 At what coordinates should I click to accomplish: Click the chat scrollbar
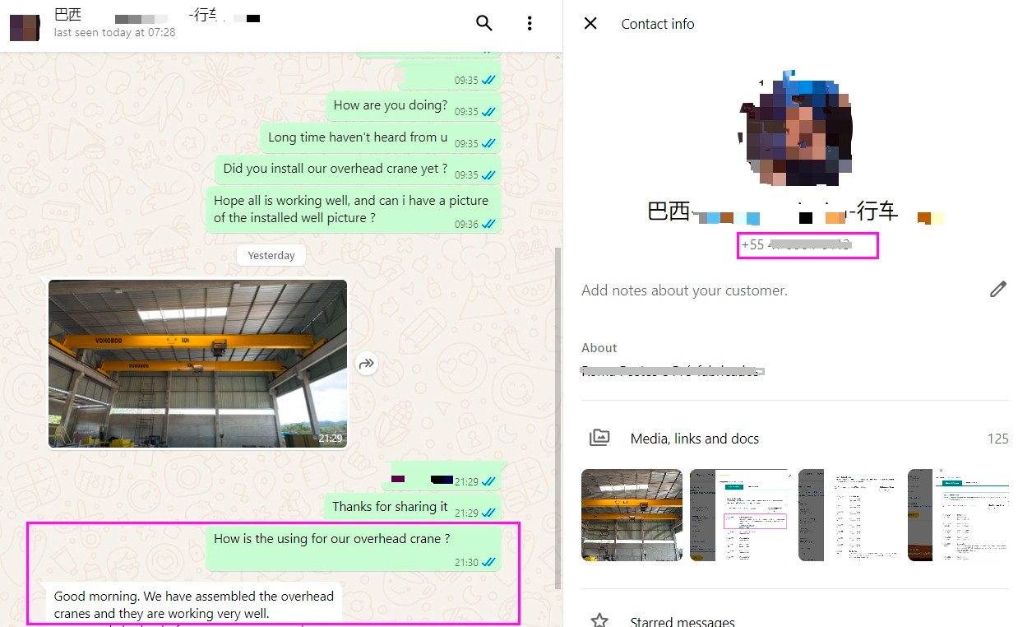pos(558,411)
